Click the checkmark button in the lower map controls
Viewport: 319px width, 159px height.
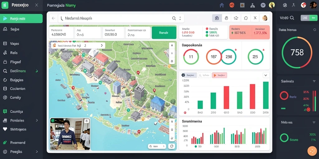tap(172, 138)
